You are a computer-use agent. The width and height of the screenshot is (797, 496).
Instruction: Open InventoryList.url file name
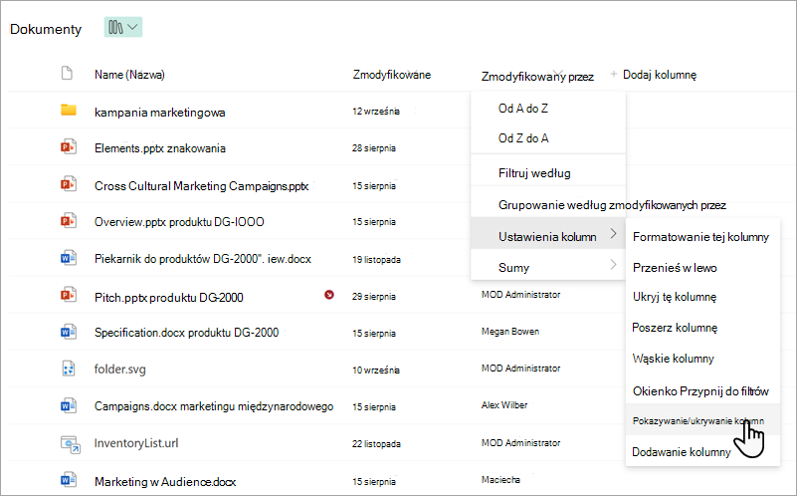pyautogui.click(x=136, y=443)
